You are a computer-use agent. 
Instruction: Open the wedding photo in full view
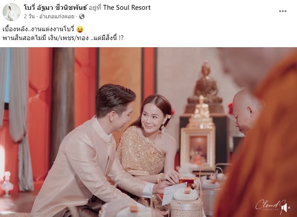click(148, 132)
